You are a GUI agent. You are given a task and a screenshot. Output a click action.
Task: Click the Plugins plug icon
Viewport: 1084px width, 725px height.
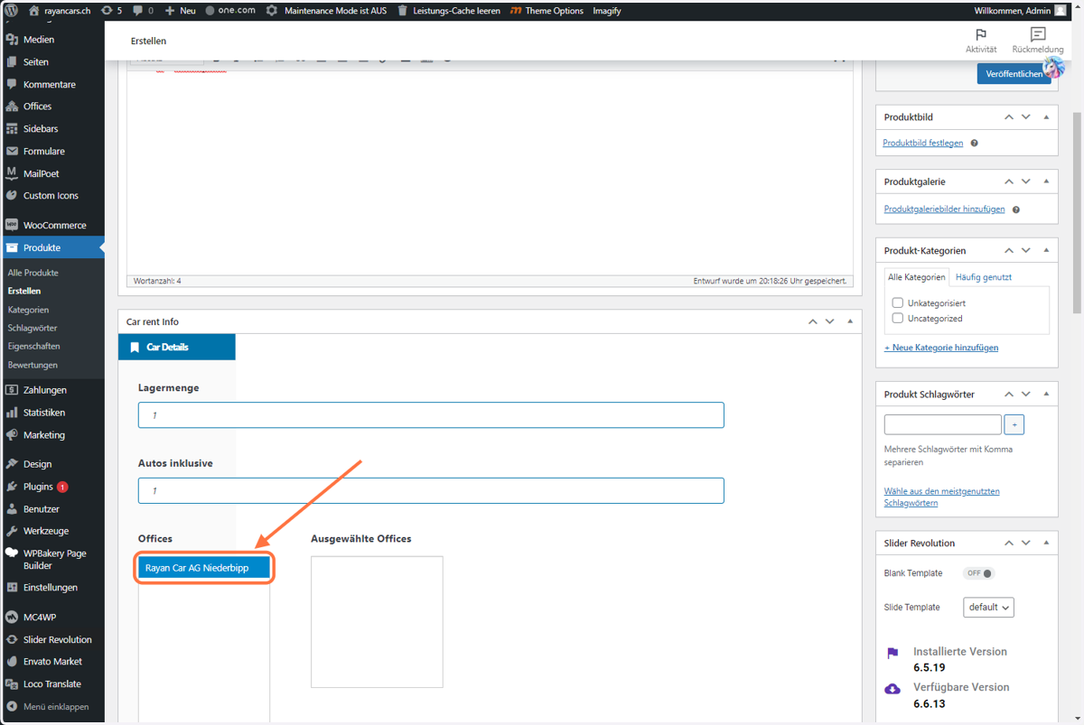pos(12,487)
